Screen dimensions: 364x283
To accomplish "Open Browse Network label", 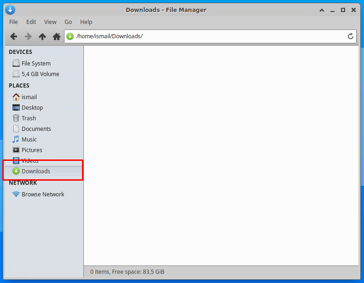I will point(43,194).
